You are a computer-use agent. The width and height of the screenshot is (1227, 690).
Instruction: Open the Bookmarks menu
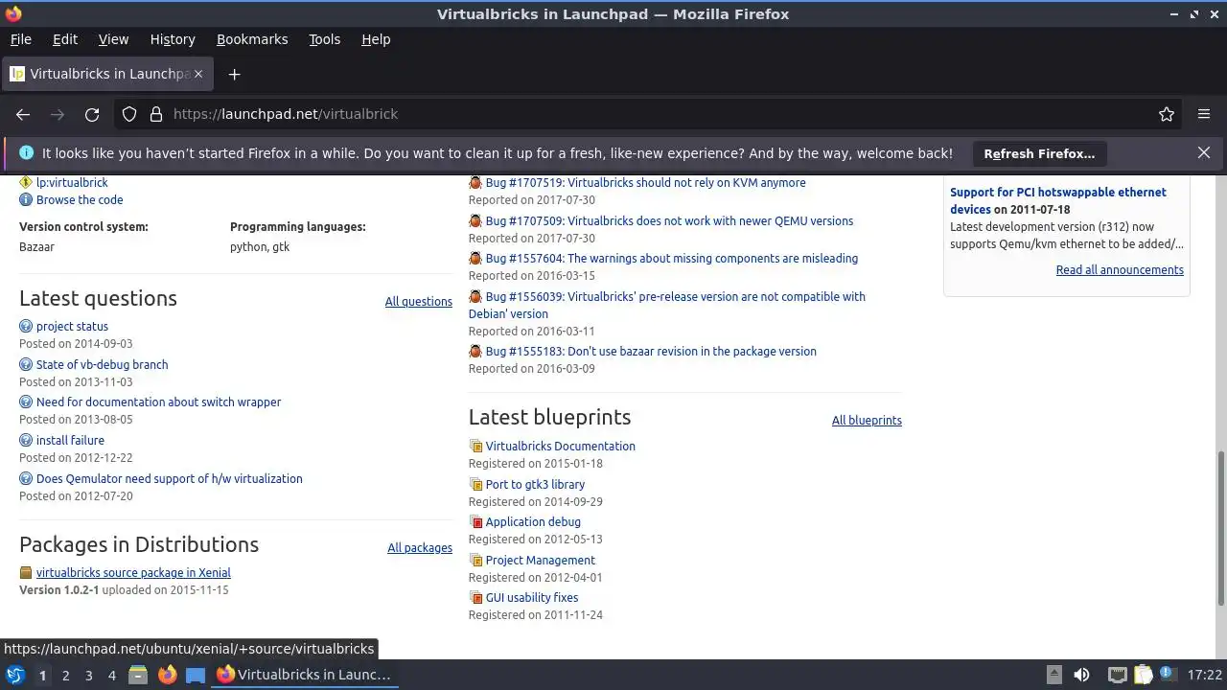[x=252, y=39]
